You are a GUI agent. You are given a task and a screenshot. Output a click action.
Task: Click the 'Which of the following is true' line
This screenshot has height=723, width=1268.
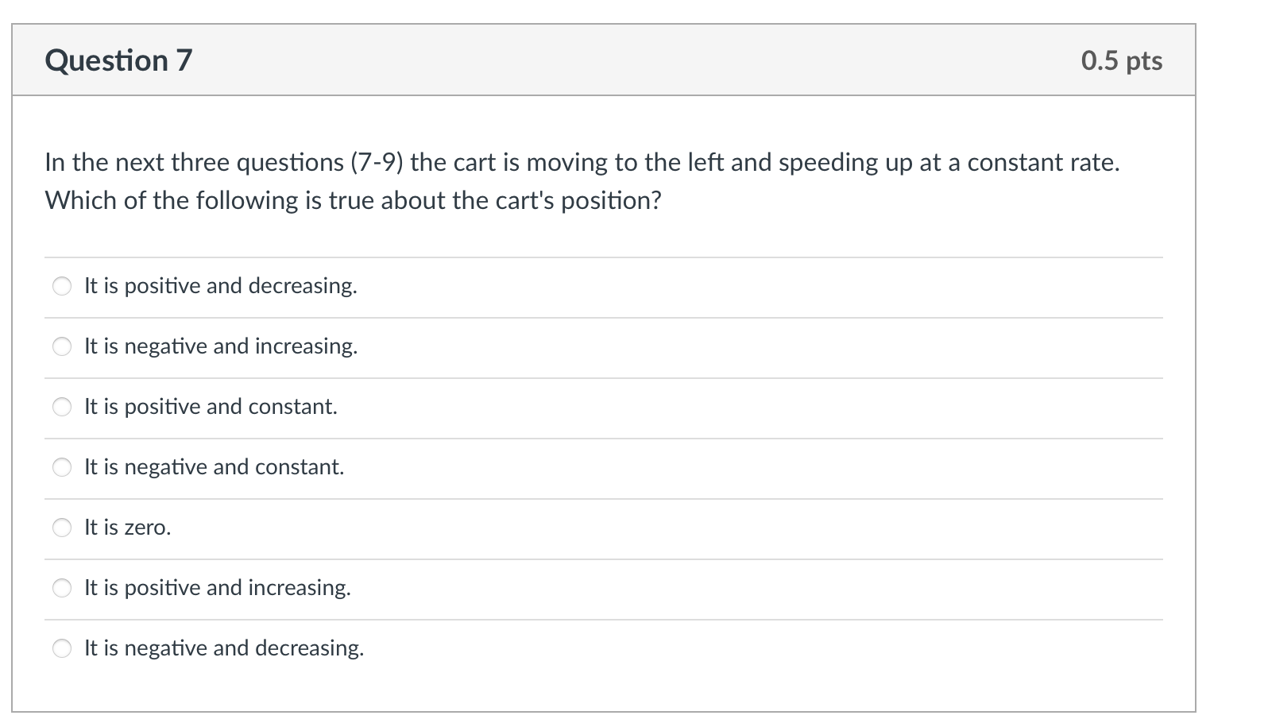pos(353,200)
